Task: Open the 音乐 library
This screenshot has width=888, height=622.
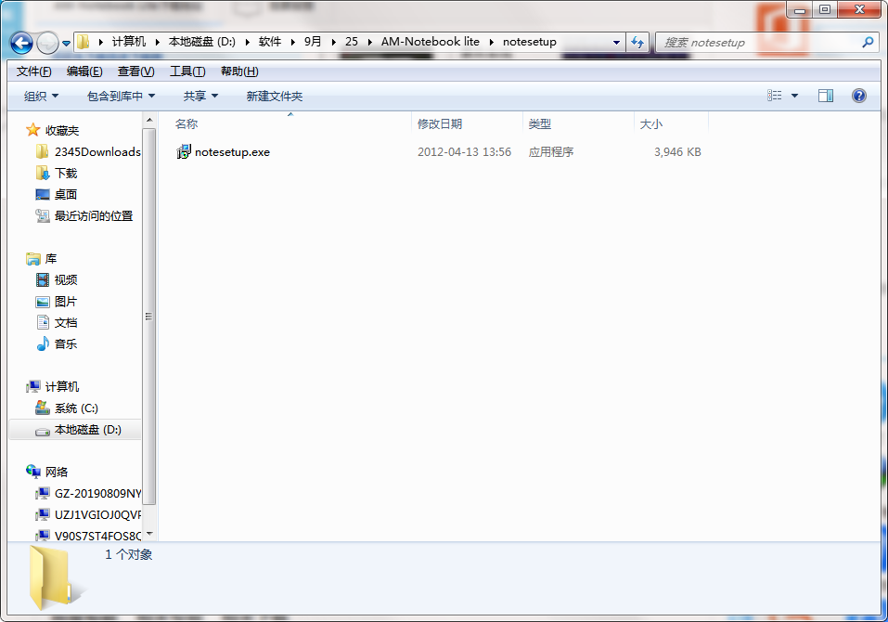Action: 56,343
